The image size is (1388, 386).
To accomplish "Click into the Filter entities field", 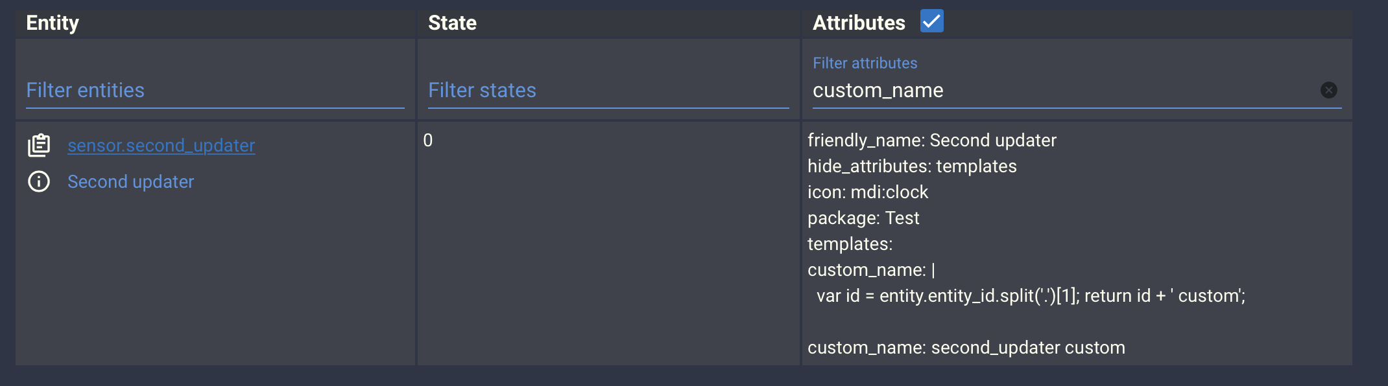I will (x=214, y=91).
